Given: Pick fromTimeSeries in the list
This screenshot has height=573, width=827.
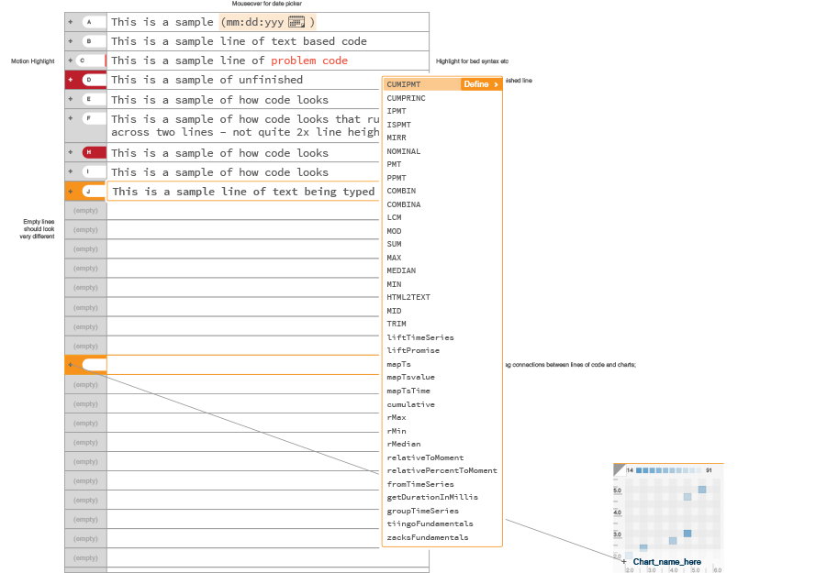Looking at the screenshot, I should pyautogui.click(x=420, y=484).
